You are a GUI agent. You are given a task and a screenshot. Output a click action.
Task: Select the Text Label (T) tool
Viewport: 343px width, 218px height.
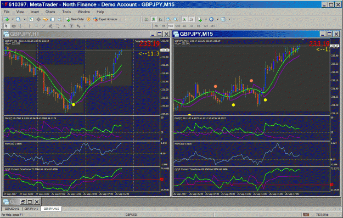coord(71,26)
